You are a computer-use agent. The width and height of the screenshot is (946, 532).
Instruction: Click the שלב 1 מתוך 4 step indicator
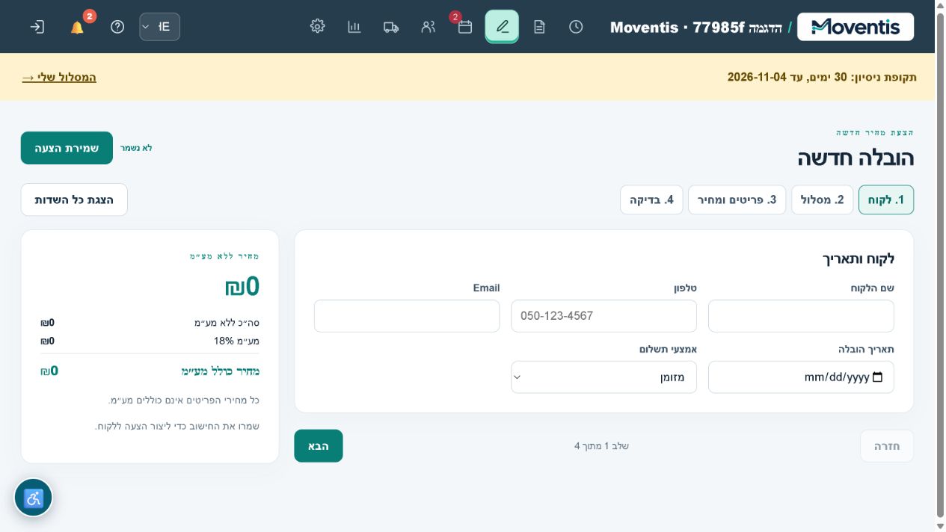coord(601,446)
